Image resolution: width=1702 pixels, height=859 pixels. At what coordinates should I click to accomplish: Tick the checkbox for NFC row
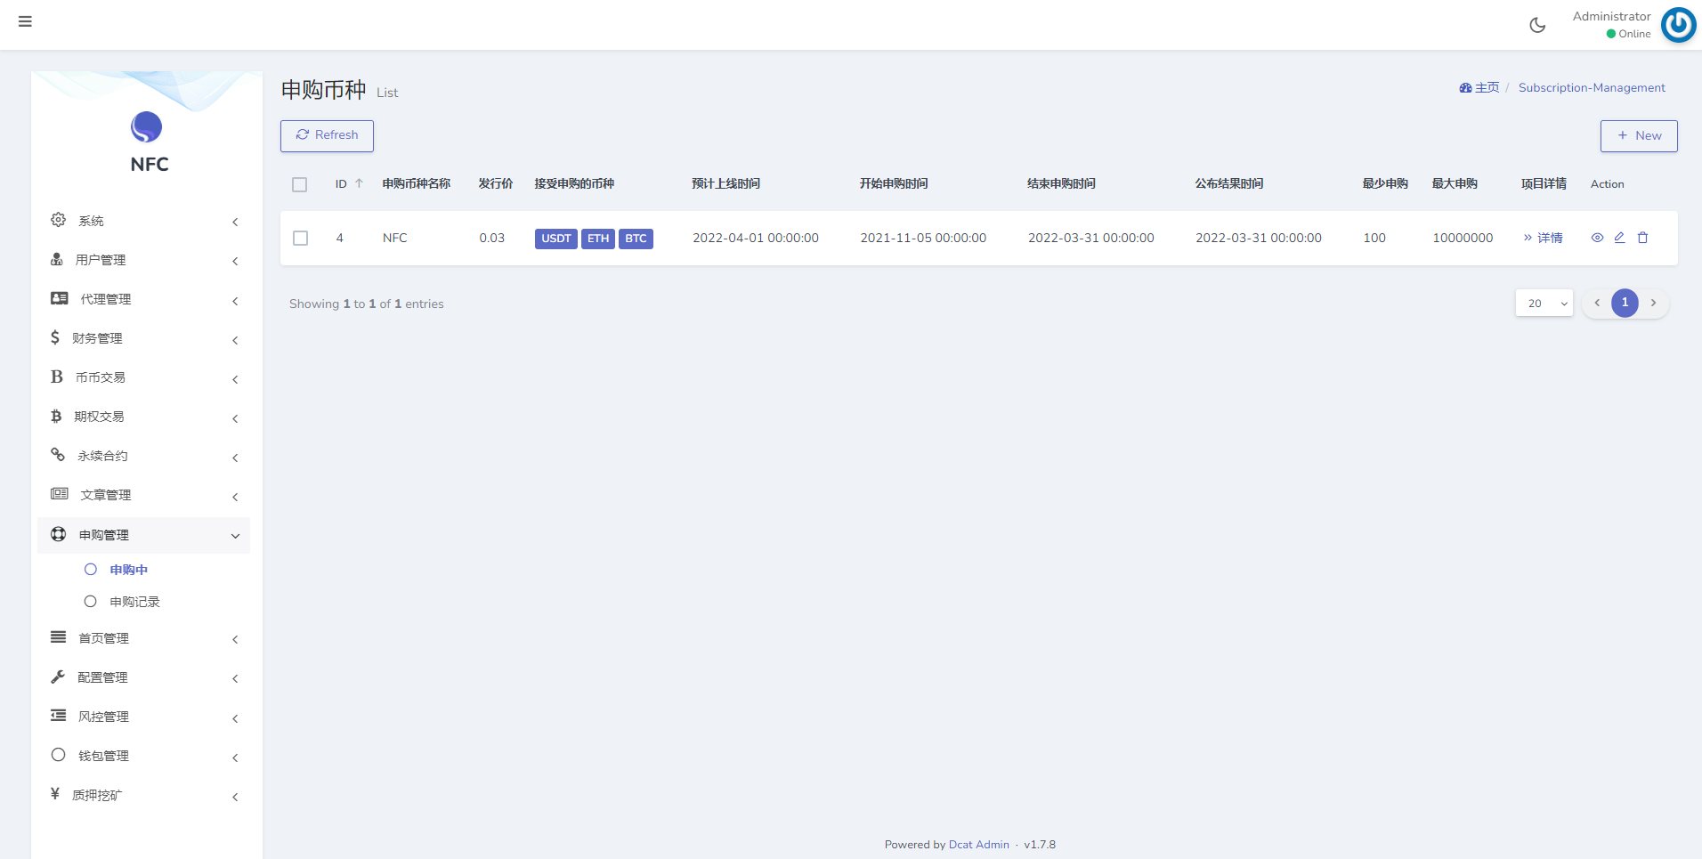click(301, 238)
